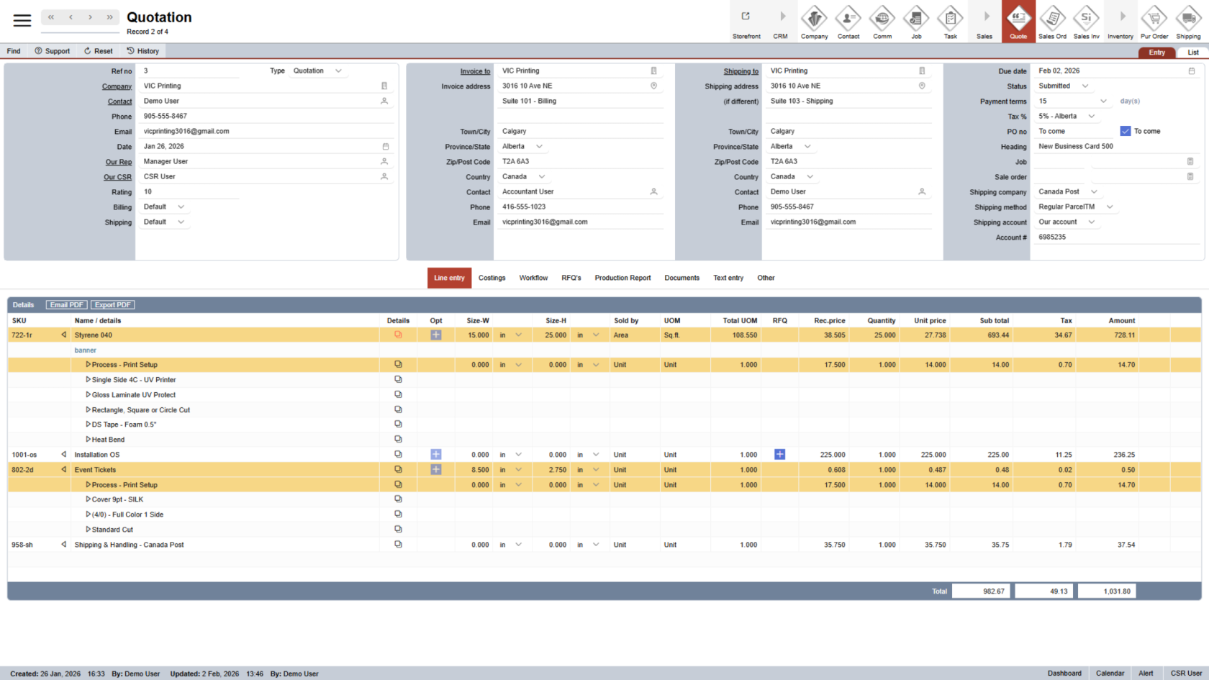This screenshot has height=680, width=1209.
Task: Click the due date calendar icon
Action: 1191,71
